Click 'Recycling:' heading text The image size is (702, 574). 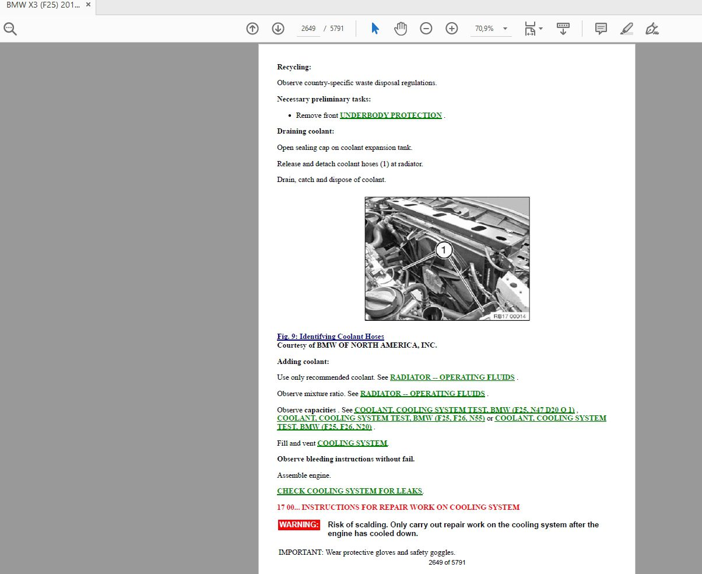(x=294, y=67)
